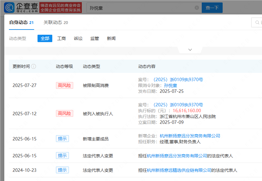Click the 动态类型 column header

(x=91, y=66)
